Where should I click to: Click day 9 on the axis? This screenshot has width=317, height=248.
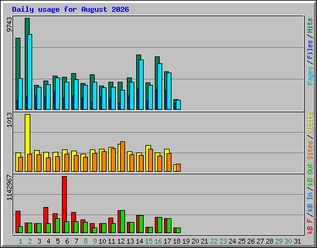[x=95, y=241]
